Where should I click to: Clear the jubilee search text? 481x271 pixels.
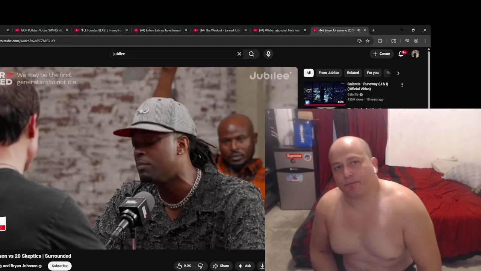239,54
